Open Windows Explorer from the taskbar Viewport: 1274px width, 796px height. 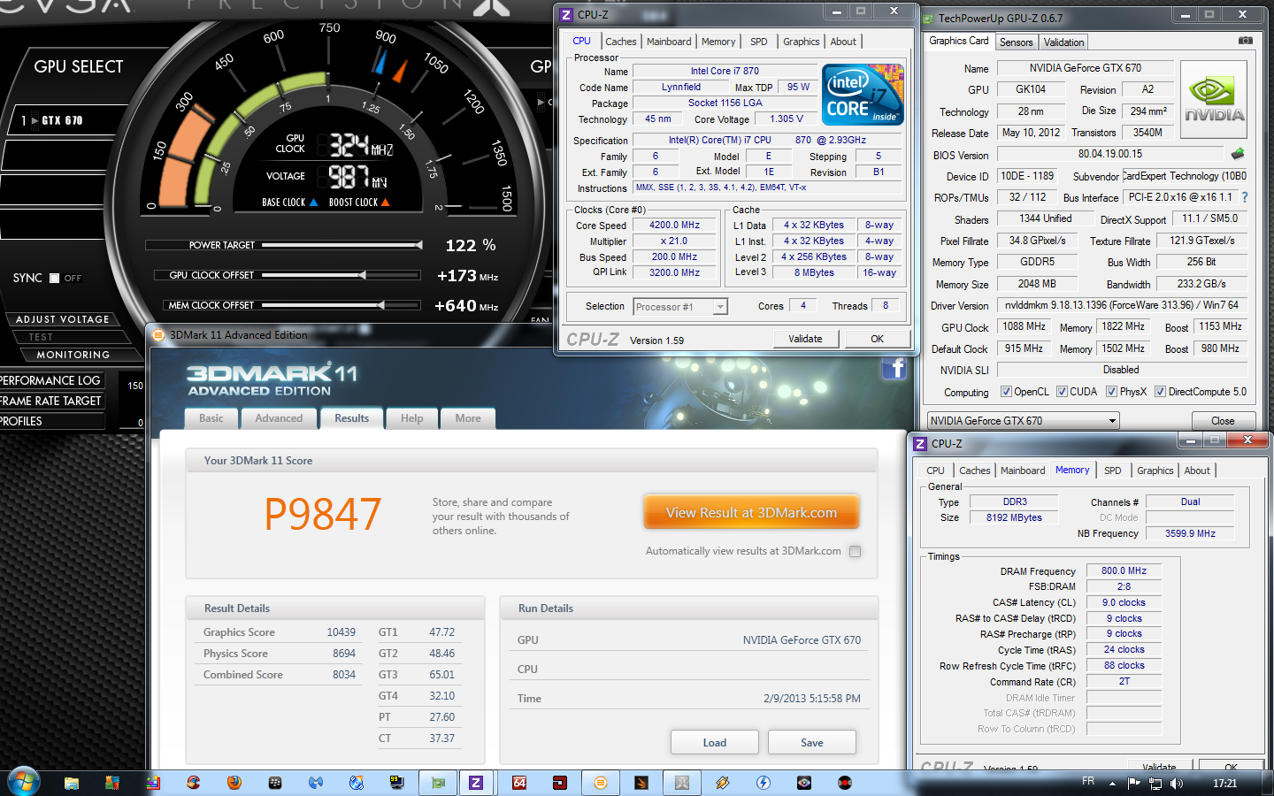pos(72,783)
